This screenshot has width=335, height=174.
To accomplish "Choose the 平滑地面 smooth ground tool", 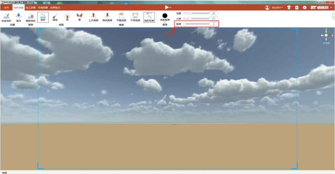I will click(x=135, y=18).
